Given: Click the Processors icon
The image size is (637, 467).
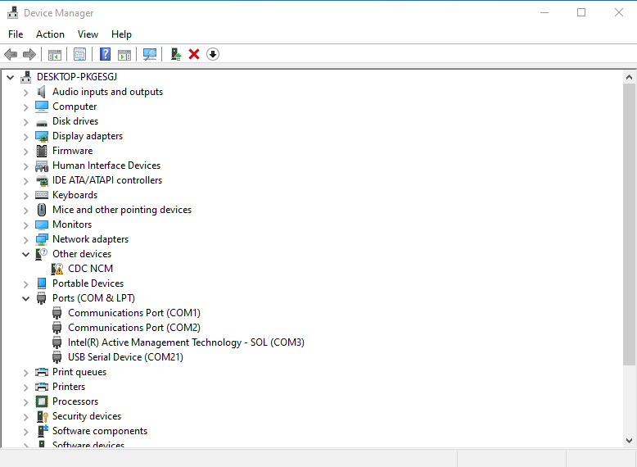Looking at the screenshot, I should [x=42, y=401].
